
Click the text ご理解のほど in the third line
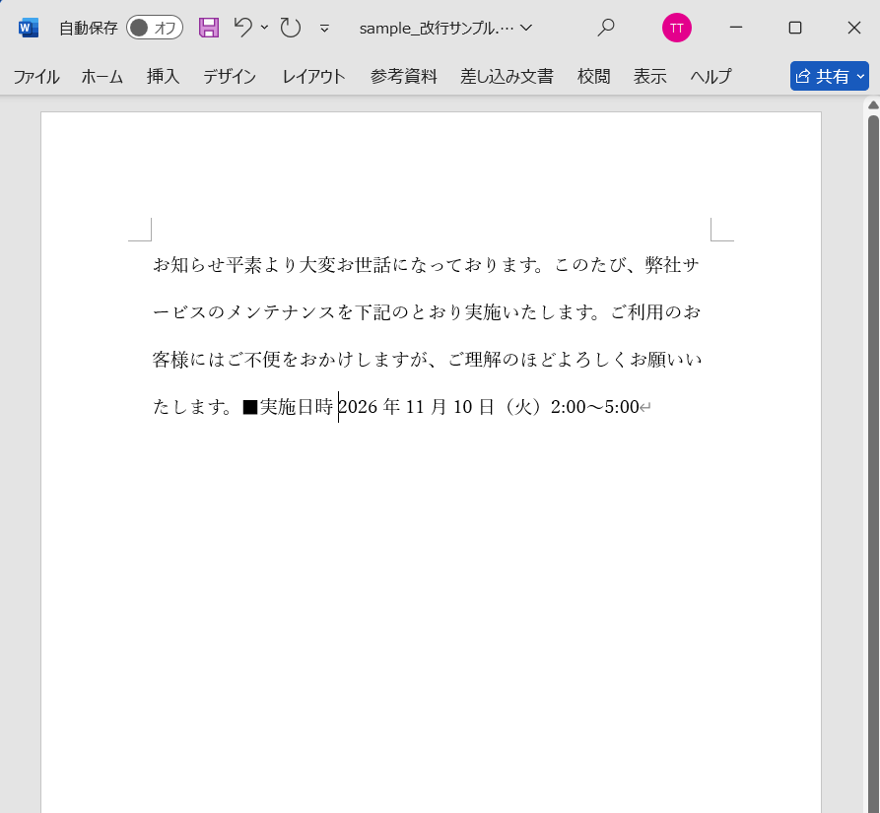(502, 360)
